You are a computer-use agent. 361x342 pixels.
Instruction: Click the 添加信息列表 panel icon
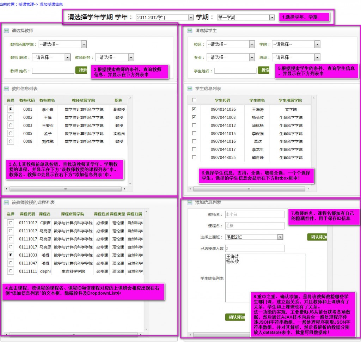click(190, 202)
